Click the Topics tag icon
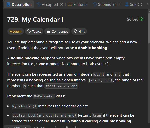Image resolution: width=150 pixels, height=128 pixels. click(x=29, y=31)
